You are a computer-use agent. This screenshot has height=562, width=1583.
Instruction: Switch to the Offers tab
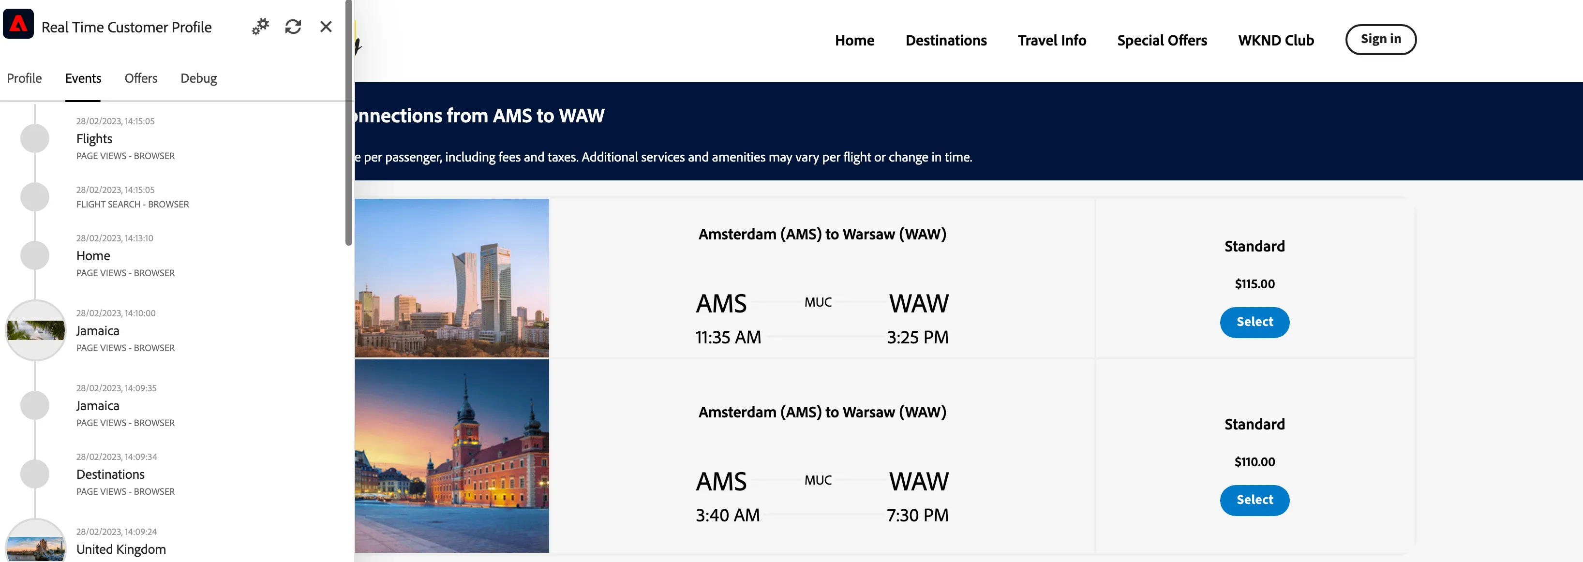pyautogui.click(x=141, y=79)
